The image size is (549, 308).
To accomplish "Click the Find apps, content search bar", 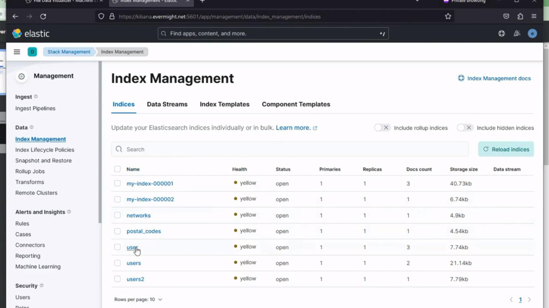I will coord(273,34).
